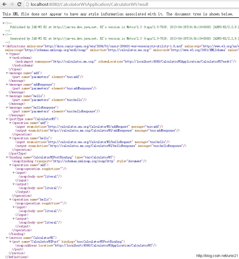Image resolution: width=239 pixels, height=259 pixels.
Task: Click the closing </binding> tag
Action: (17, 234)
